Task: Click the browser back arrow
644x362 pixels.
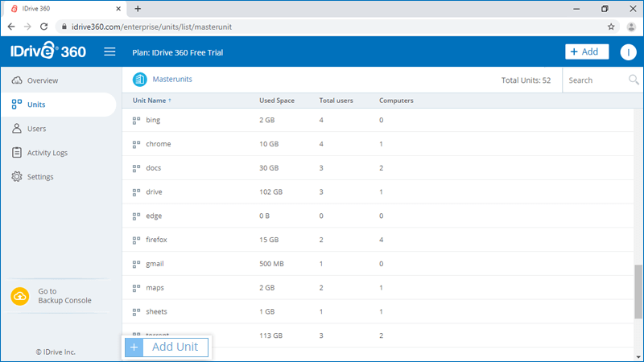Action: 11,27
